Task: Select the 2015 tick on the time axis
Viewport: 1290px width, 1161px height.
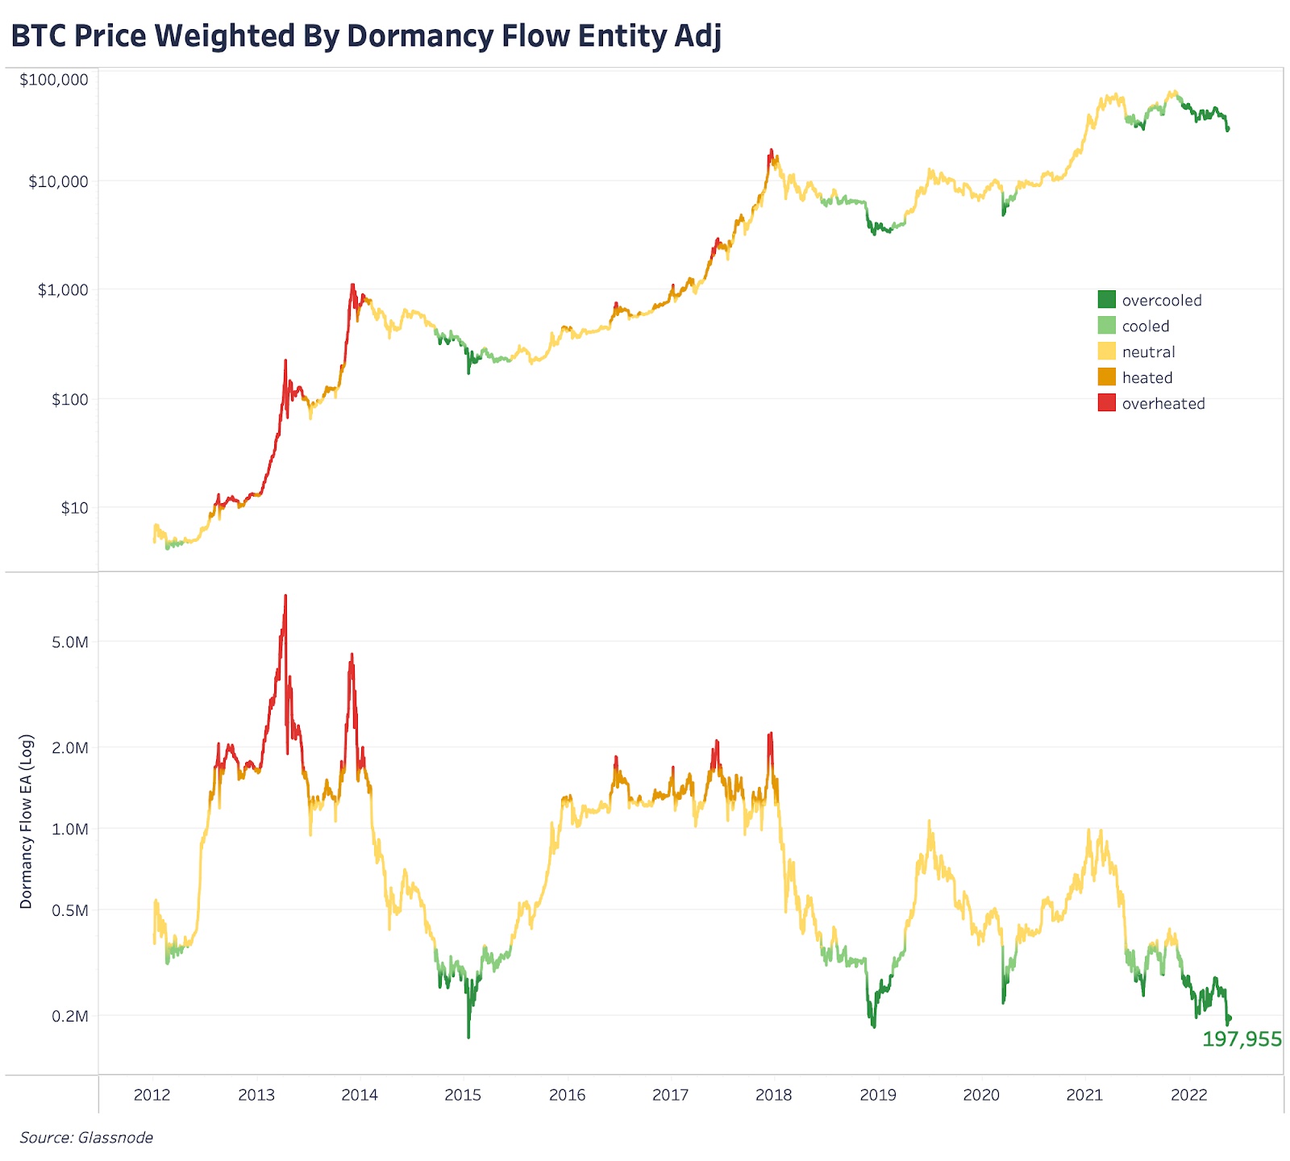Action: (463, 1095)
